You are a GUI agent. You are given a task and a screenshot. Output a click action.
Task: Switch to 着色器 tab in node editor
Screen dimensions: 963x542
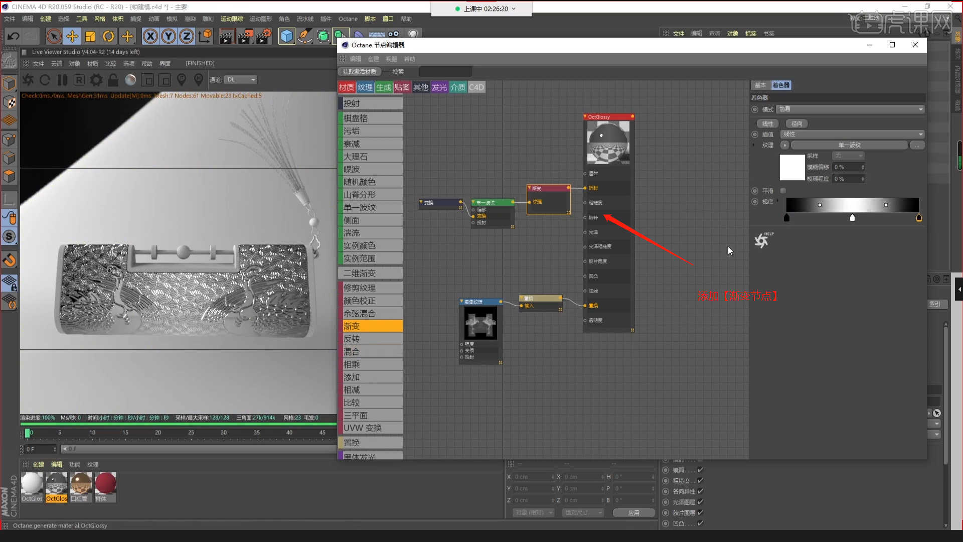tap(781, 85)
